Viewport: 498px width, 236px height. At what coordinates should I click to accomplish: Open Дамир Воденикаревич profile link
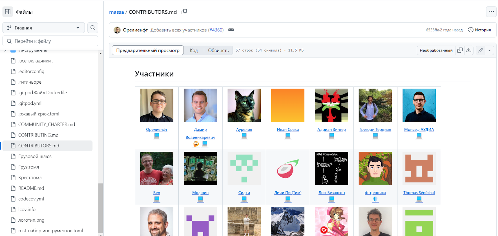point(200,133)
